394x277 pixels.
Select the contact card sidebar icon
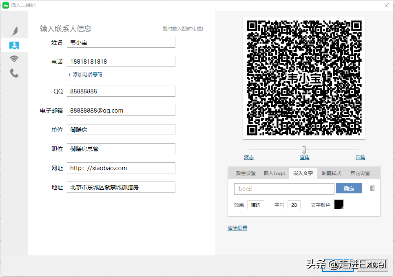[14, 45]
